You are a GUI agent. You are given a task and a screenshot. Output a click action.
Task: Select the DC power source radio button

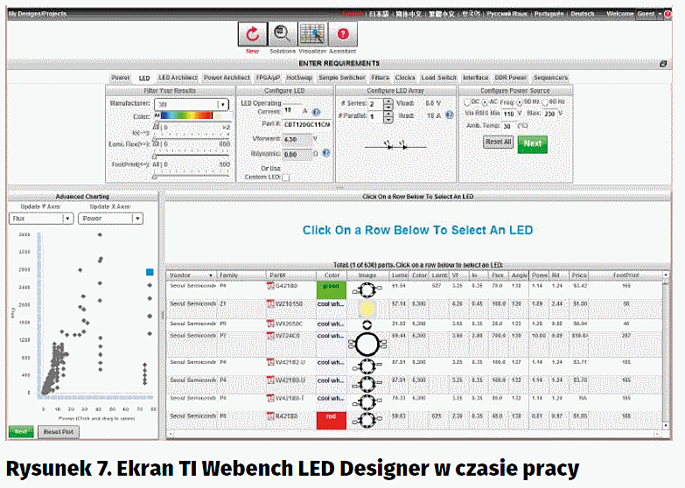coord(465,101)
